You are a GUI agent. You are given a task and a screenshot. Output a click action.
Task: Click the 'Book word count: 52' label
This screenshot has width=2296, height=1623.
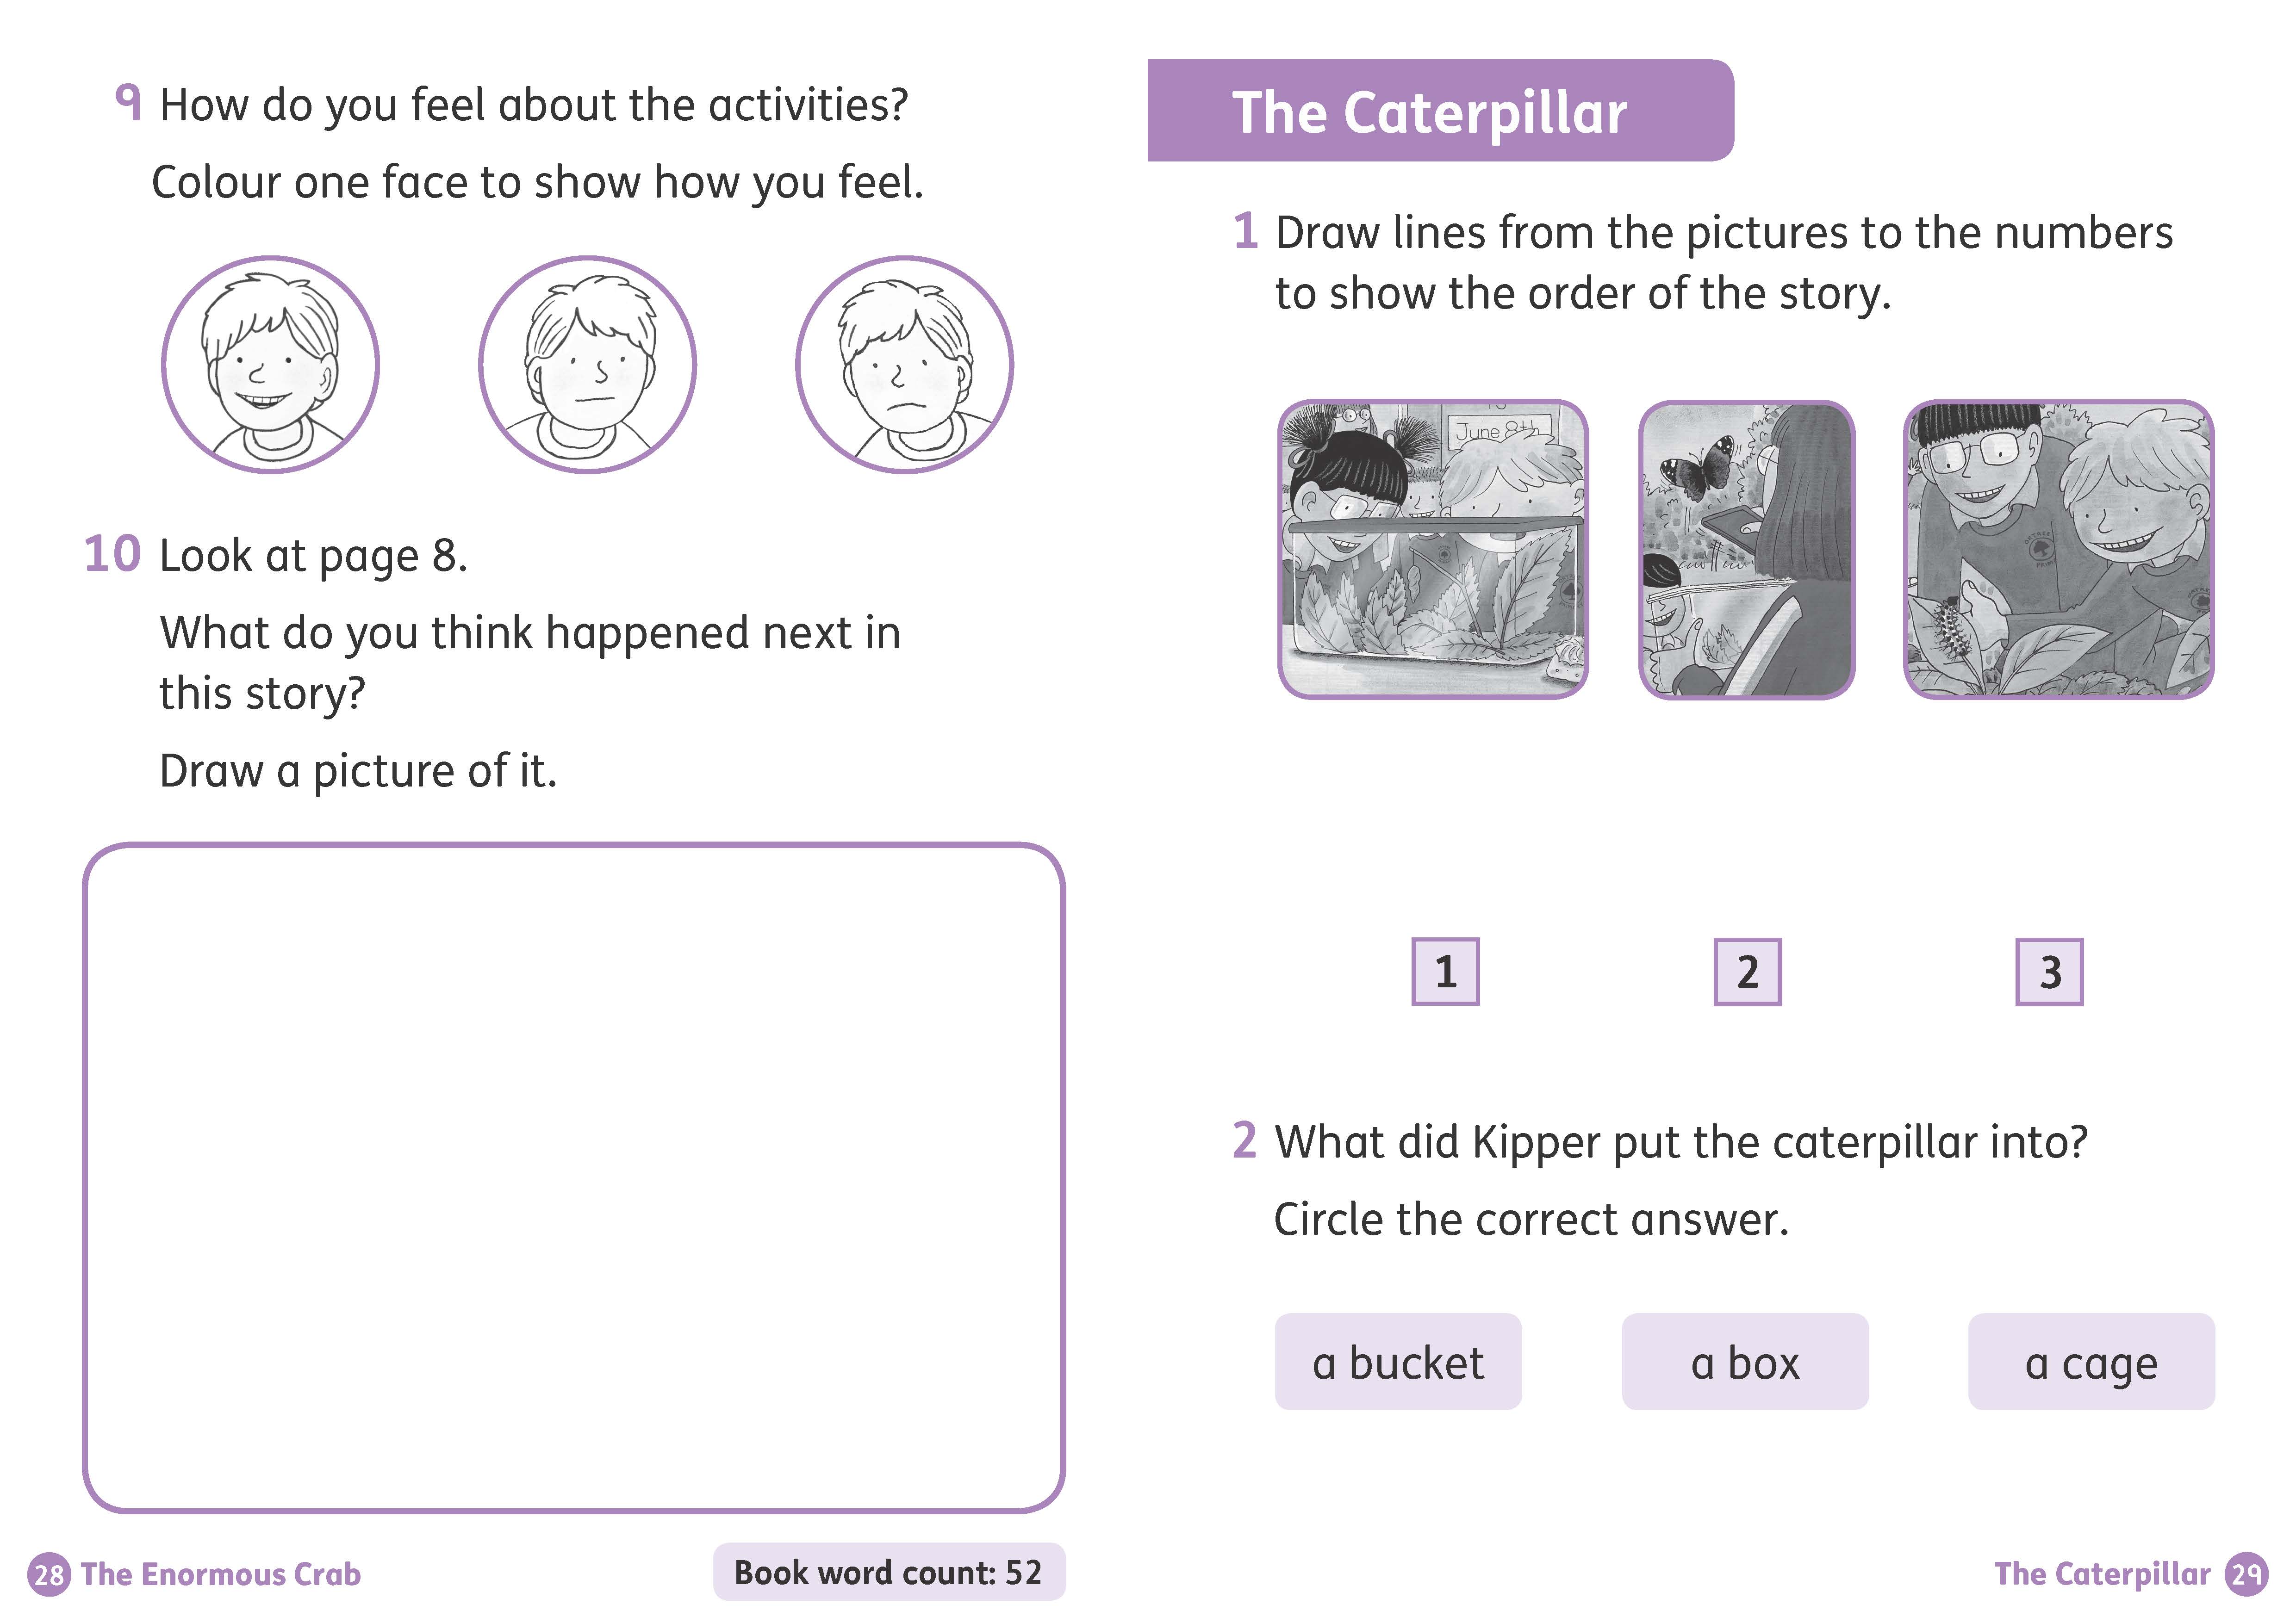[889, 1572]
